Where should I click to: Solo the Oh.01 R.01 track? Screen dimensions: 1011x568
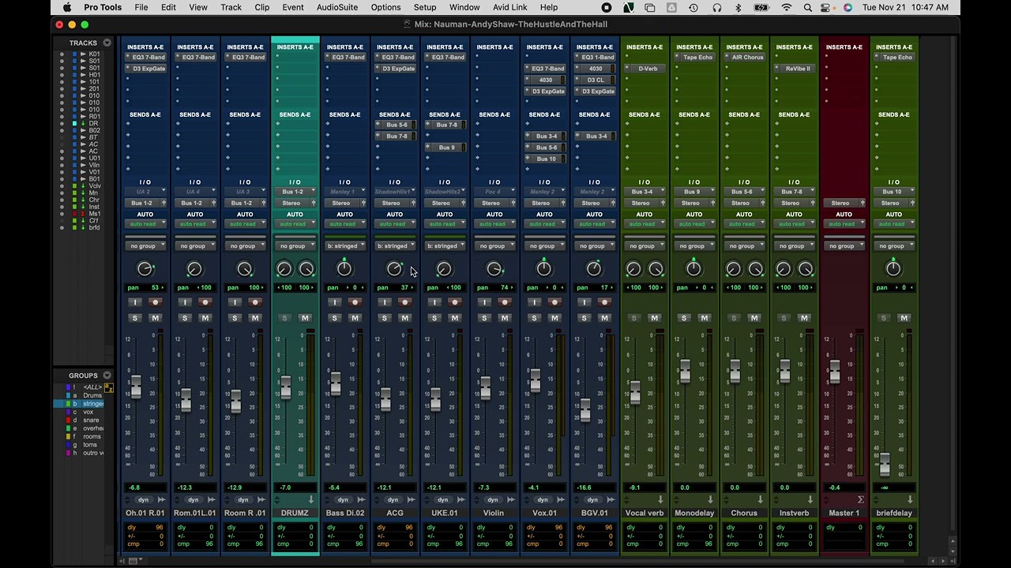click(134, 318)
